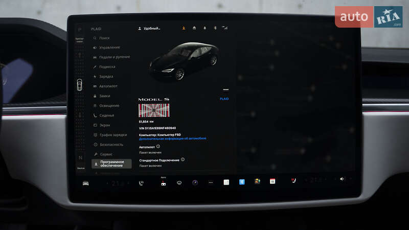Image resolution: width=409 pixels, height=230 pixels.
Task: Tap the Компьютер: Компьютер FSD text
Action: click(160, 135)
